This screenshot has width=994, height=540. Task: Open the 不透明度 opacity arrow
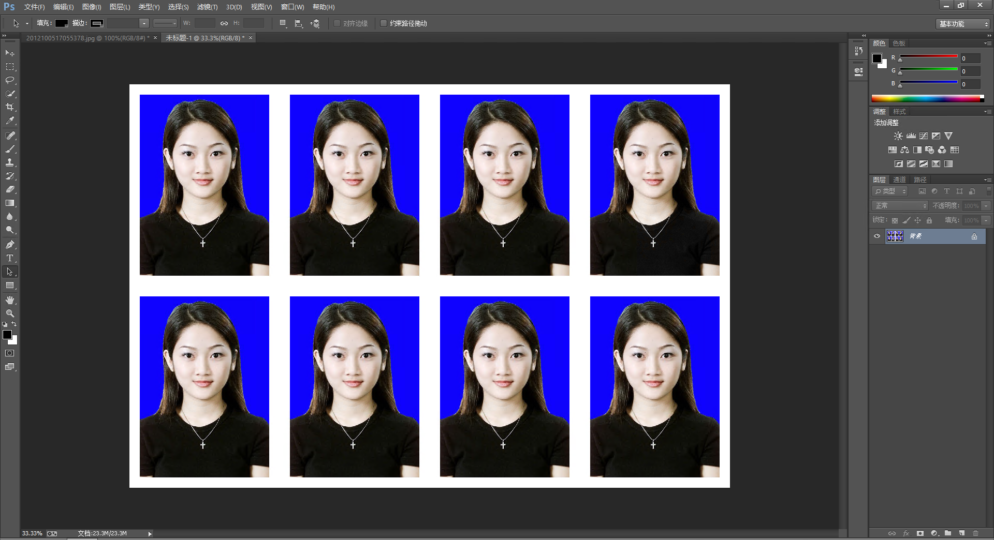[x=986, y=206]
